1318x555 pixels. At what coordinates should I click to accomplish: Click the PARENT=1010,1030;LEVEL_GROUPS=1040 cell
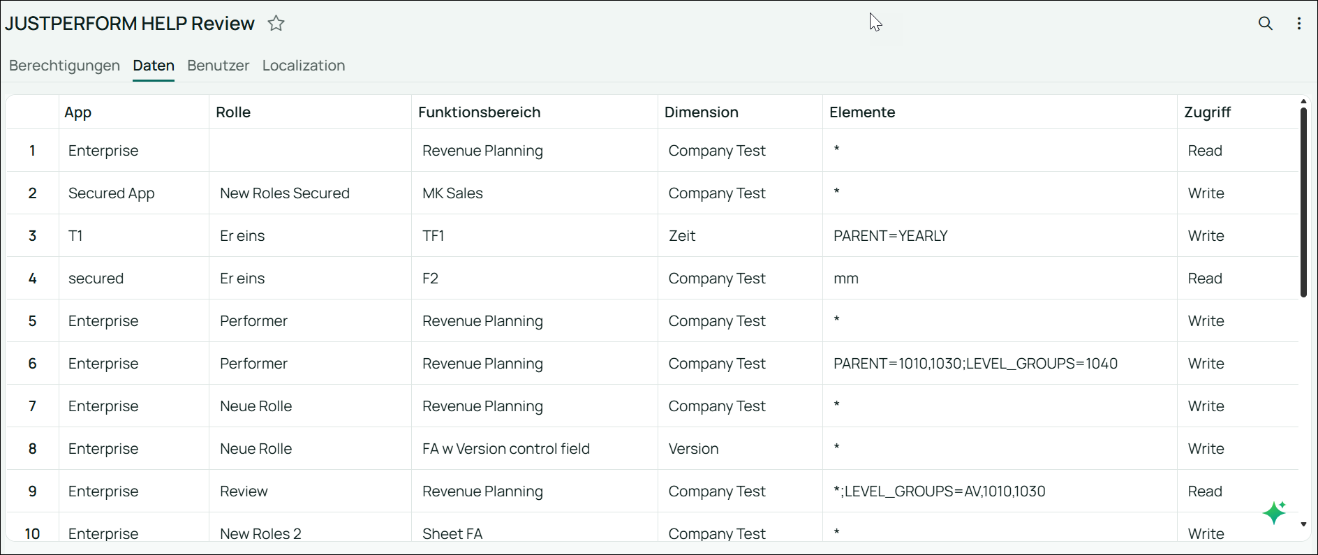click(x=1000, y=364)
